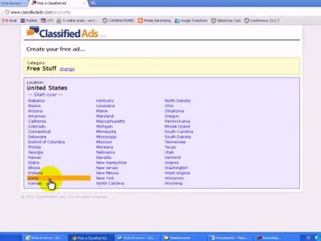Close the Post a Classified Ad tab
321x241 pixels.
point(84,3)
